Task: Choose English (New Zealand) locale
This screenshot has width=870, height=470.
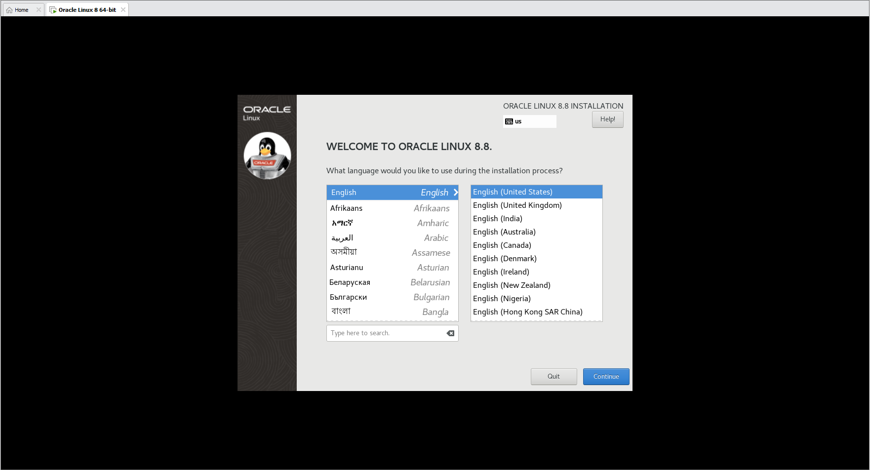Action: [536, 285]
